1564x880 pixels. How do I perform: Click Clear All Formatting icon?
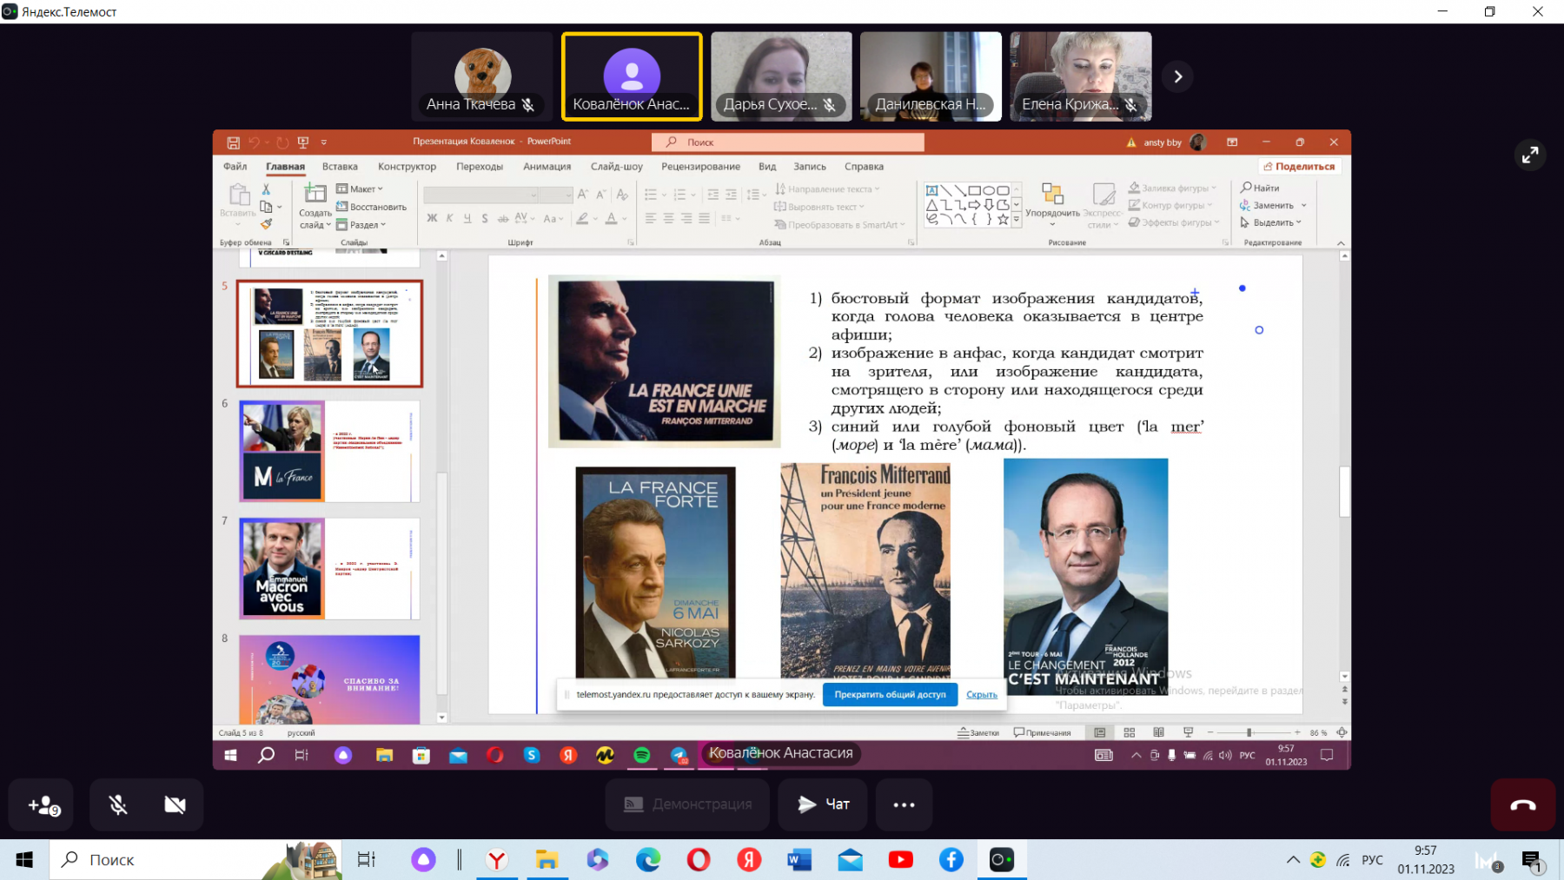pos(621,195)
